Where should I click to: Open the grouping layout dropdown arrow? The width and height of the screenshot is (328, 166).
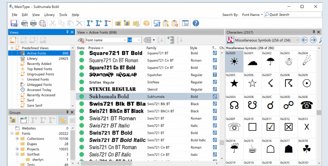(154, 40)
